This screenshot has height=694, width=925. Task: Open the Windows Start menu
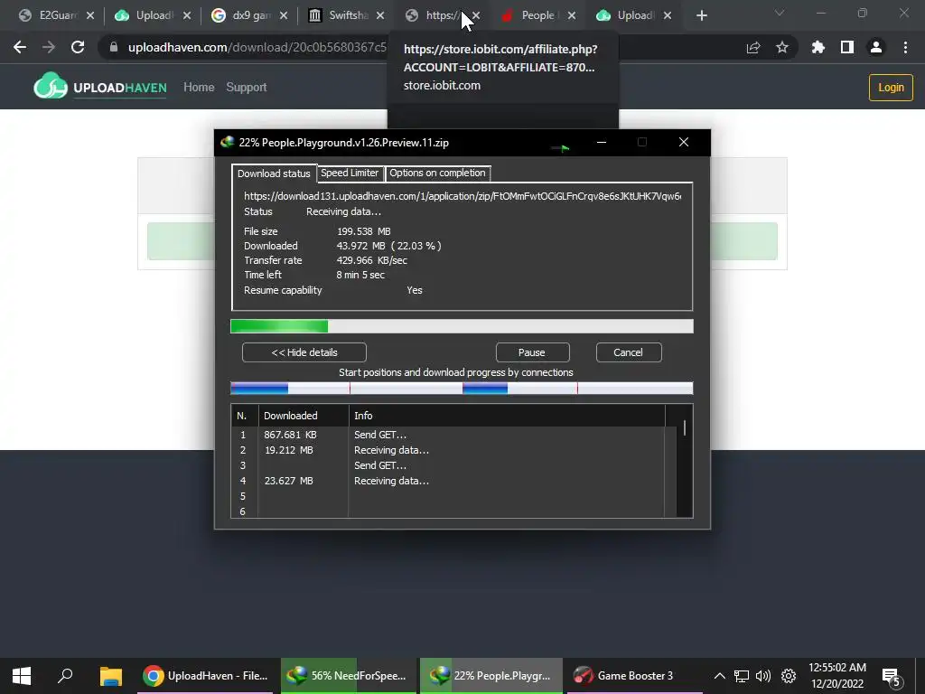22,676
